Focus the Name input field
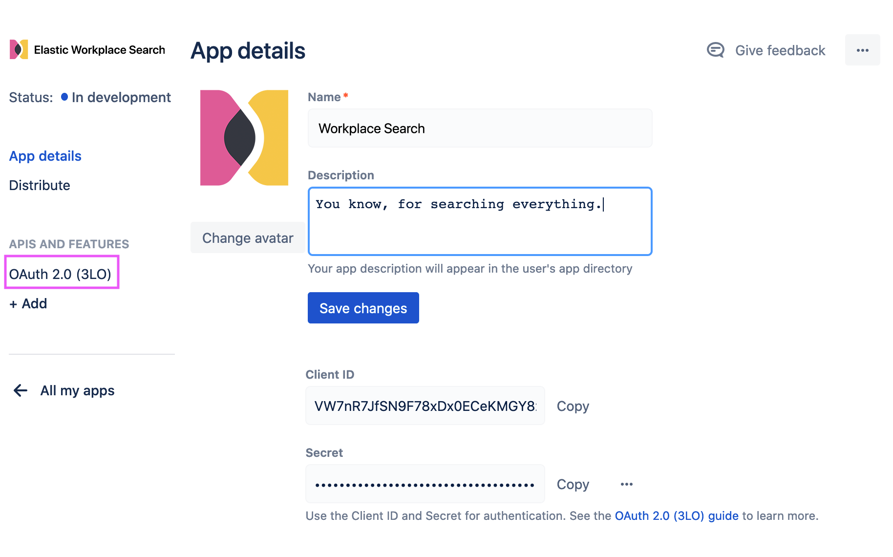Image resolution: width=893 pixels, height=557 pixels. (480, 129)
